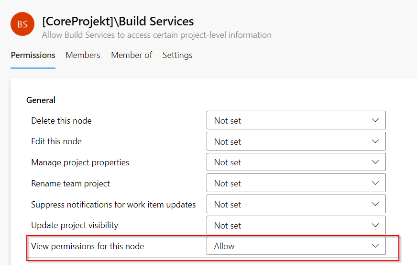417x265 pixels.
Task: Go to the Member of tab
Action: (132, 55)
